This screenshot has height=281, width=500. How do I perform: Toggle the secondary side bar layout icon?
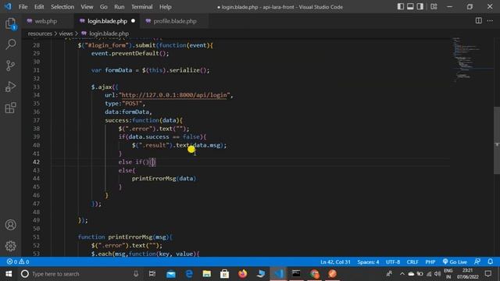click(x=420, y=7)
